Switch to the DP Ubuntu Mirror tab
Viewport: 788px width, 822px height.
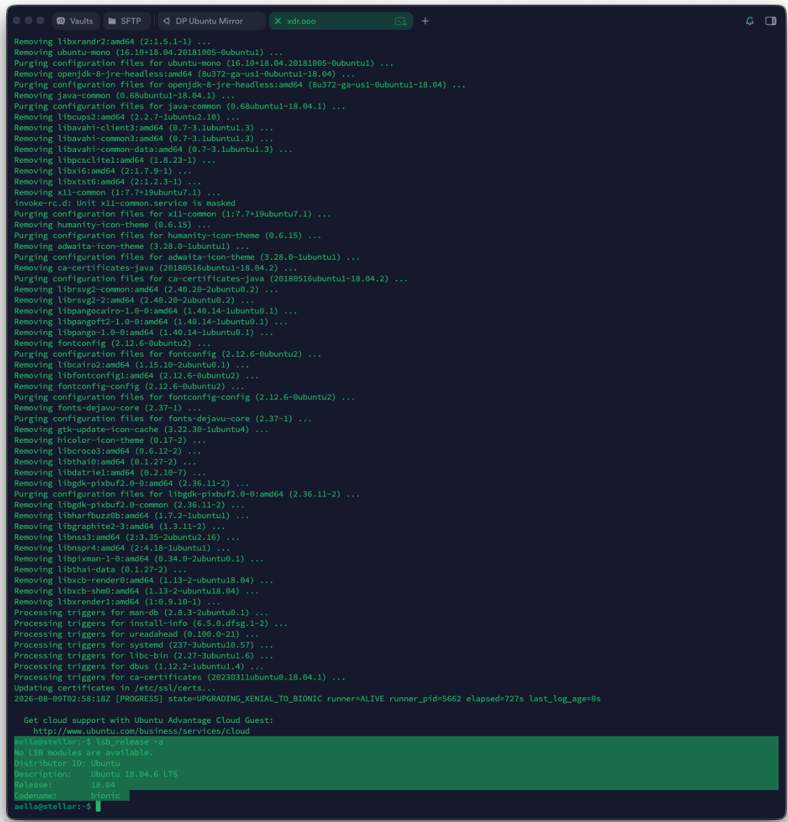211,21
